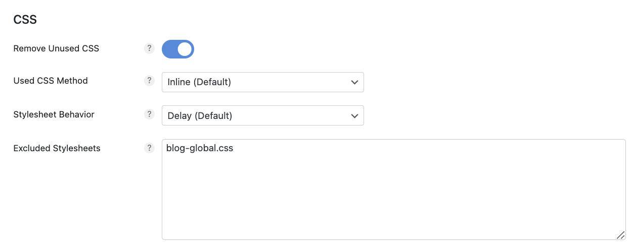631x248 pixels.
Task: Click the Excluded Stylesheets label
Action: point(57,148)
